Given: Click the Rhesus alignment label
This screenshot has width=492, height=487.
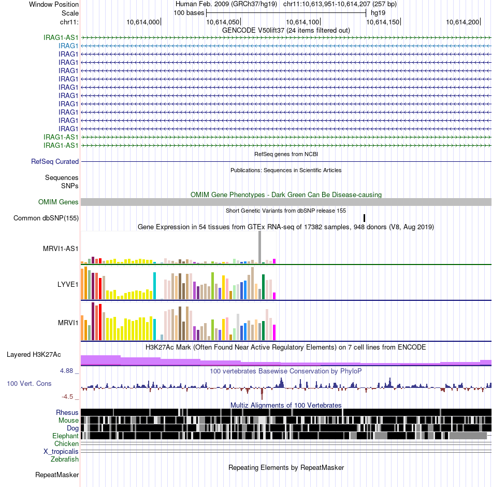Looking at the screenshot, I should click(x=67, y=412).
